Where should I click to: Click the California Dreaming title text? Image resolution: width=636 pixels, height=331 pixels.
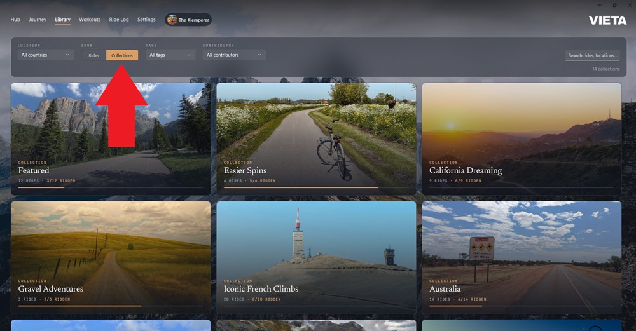[466, 170]
